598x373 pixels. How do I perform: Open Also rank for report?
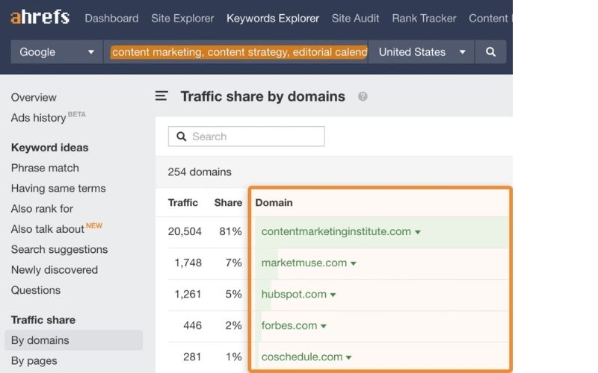click(x=42, y=209)
